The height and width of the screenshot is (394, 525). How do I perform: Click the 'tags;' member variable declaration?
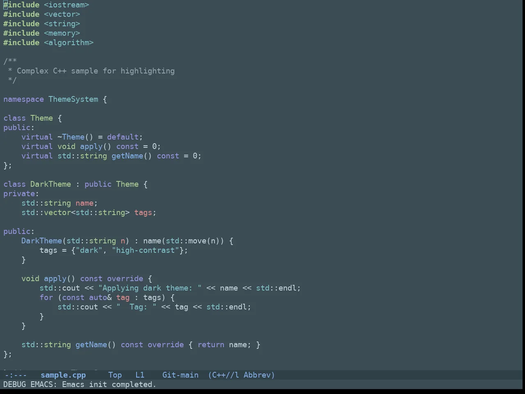click(145, 213)
